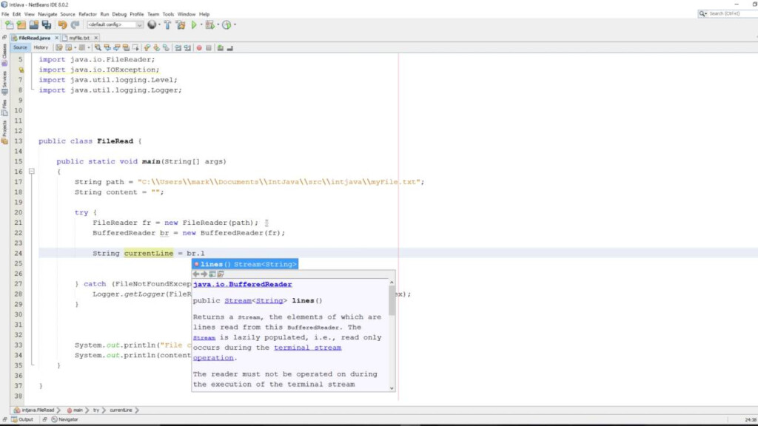Click the Open Project folder icon
This screenshot has width=758, height=426.
point(33,24)
